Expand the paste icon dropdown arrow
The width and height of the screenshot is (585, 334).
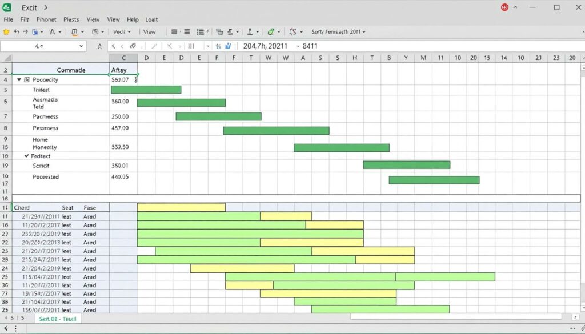click(41, 32)
